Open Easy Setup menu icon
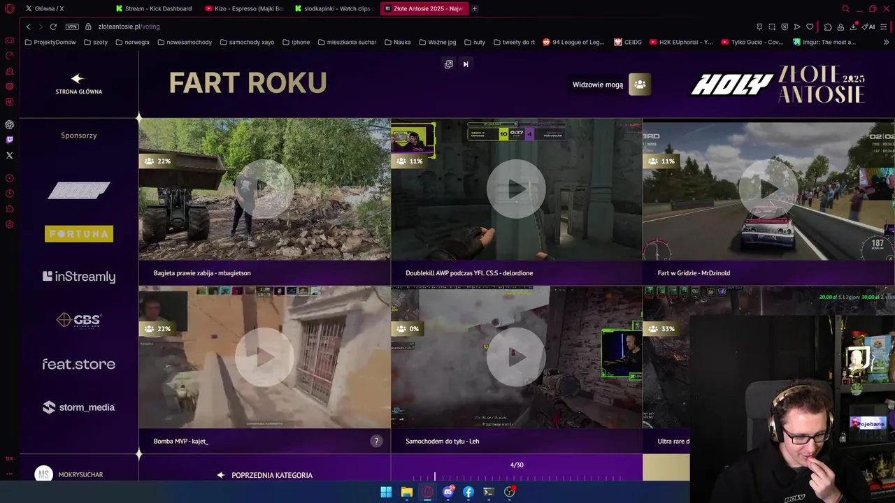The height and width of the screenshot is (503, 895). tap(884, 27)
